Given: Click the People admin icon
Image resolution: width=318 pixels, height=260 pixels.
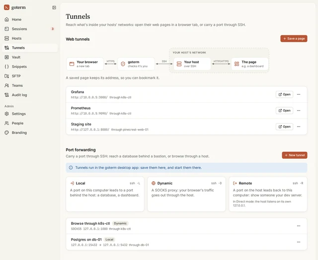Looking at the screenshot, I should tap(6, 123).
